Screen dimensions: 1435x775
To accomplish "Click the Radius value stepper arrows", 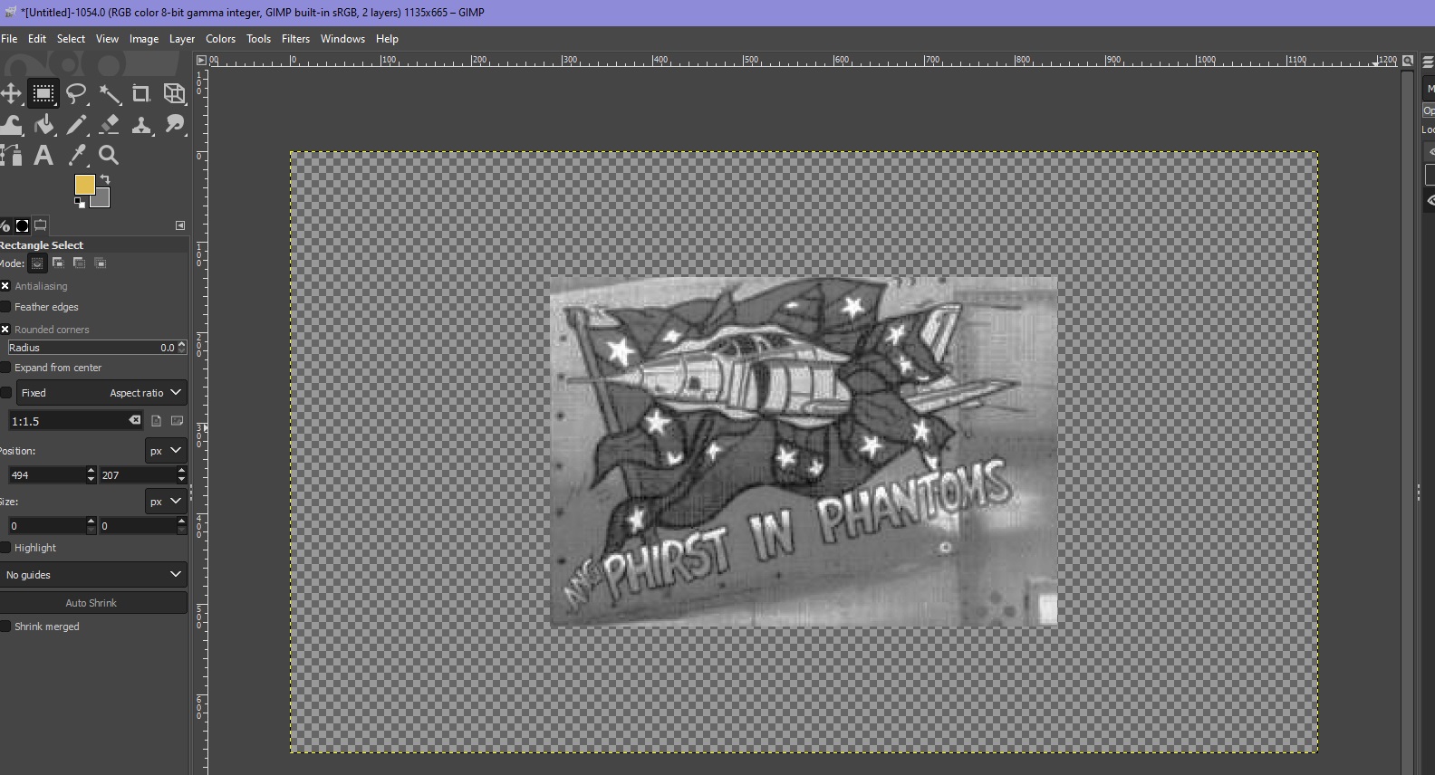I will coord(182,348).
